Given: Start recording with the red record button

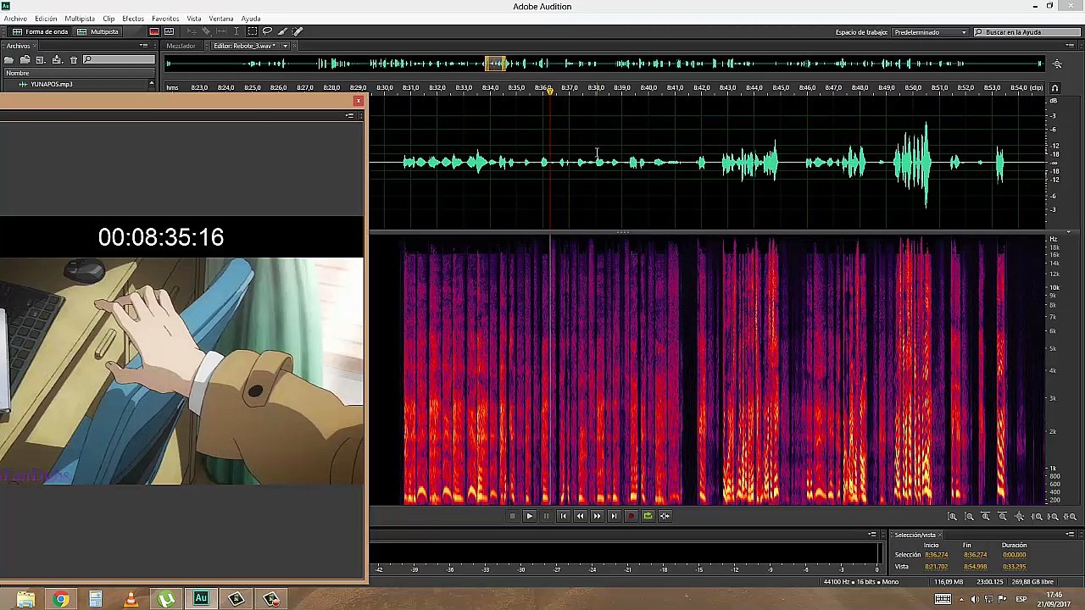Looking at the screenshot, I should coord(631,516).
